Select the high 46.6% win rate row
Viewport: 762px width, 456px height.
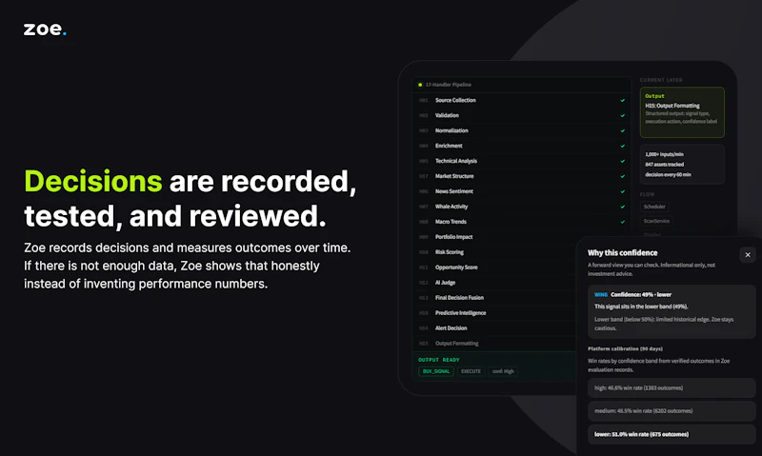coord(672,387)
